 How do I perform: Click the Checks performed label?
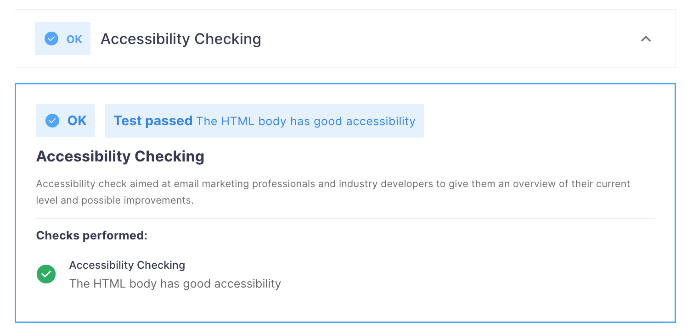[92, 236]
